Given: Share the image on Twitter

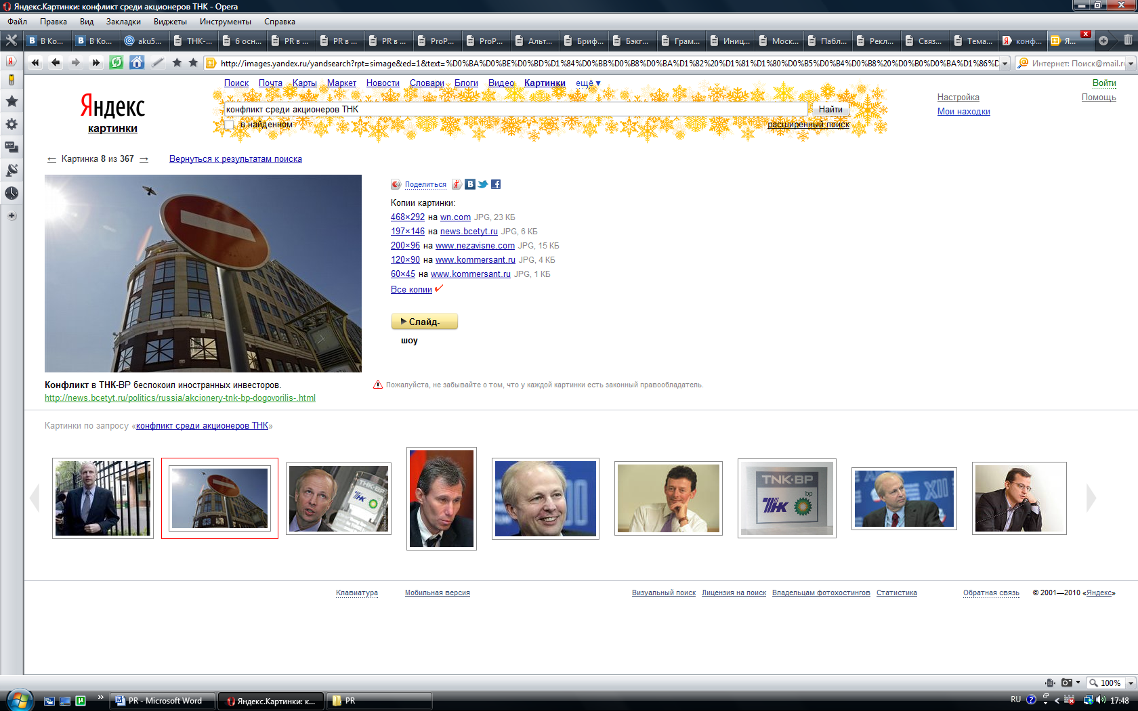Looking at the screenshot, I should click(483, 184).
